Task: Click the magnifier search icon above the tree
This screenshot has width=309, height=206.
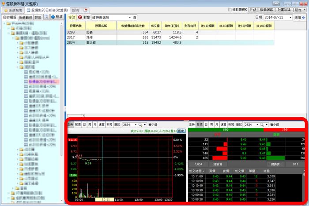Action: point(46,17)
